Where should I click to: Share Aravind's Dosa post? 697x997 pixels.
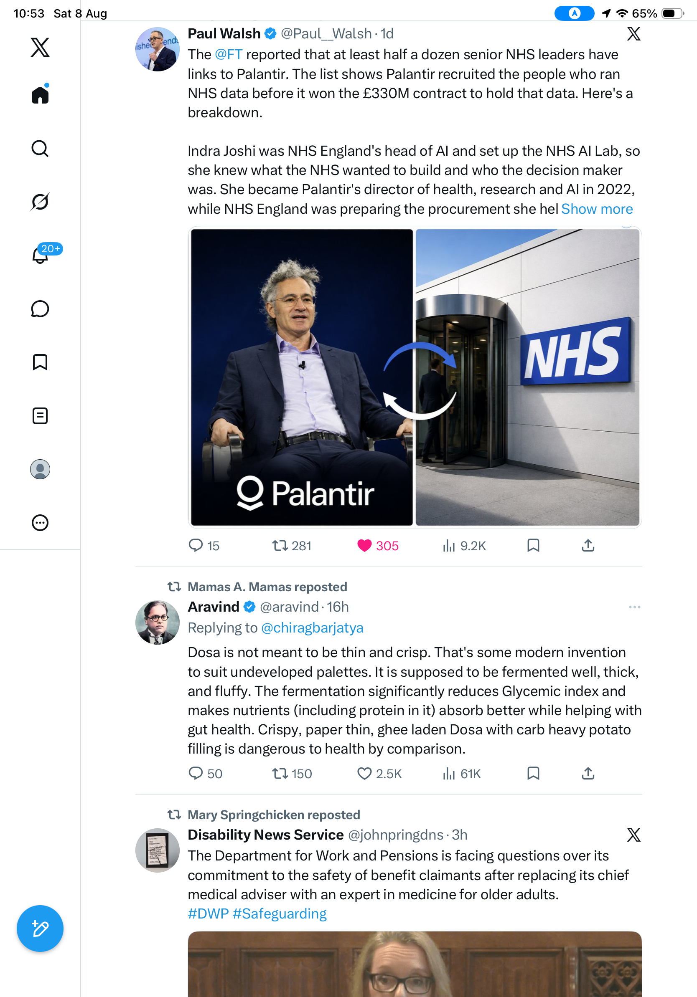[x=588, y=773]
